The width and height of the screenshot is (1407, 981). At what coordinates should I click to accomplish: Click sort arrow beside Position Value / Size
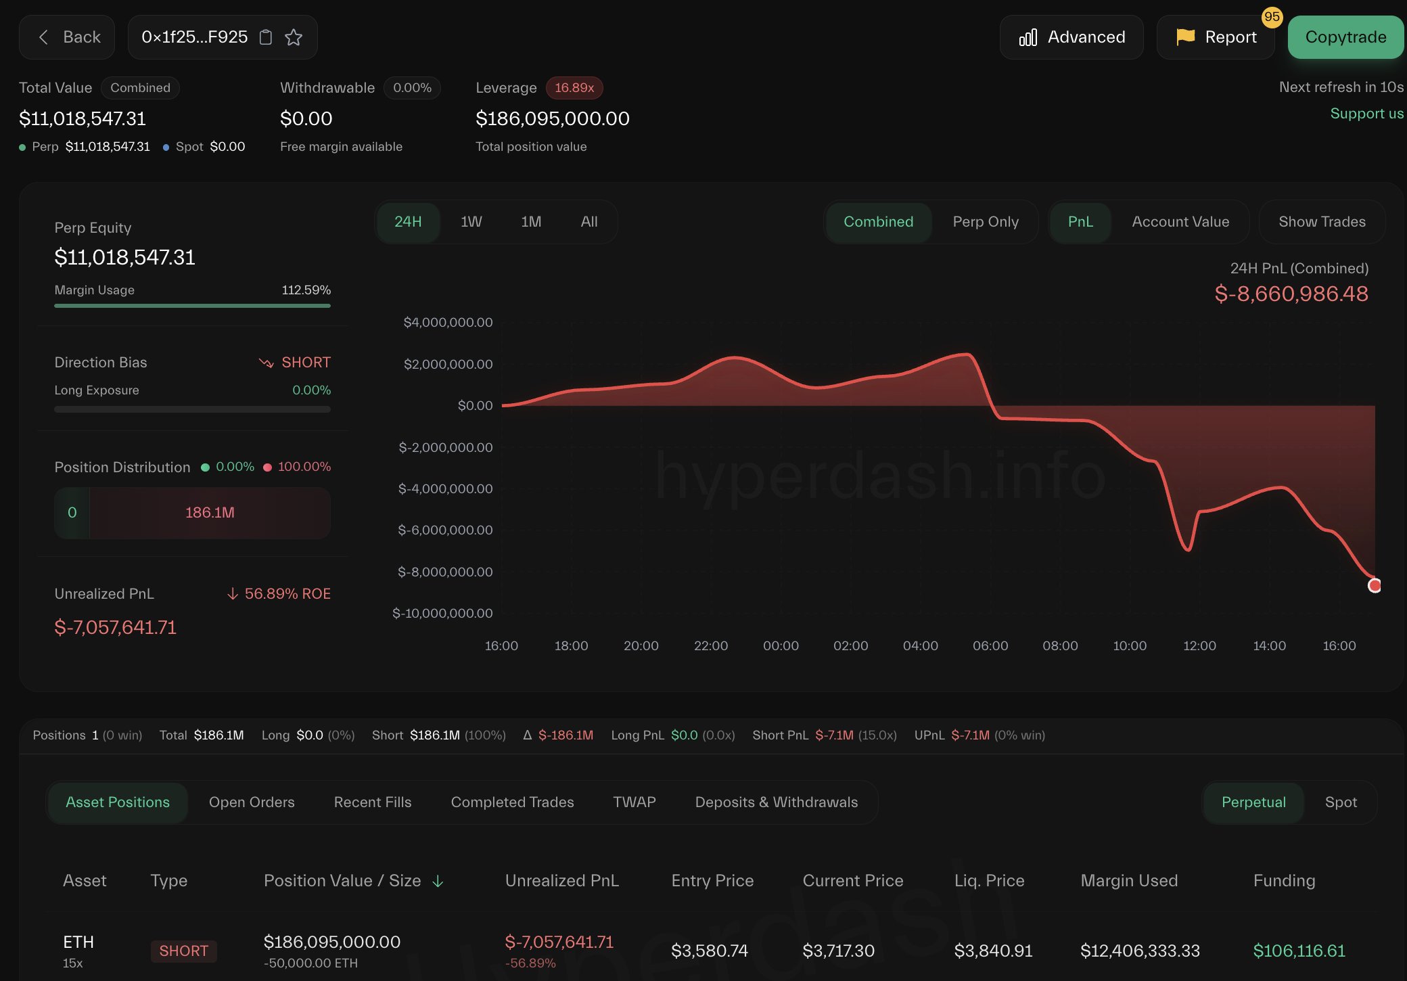[x=438, y=881]
